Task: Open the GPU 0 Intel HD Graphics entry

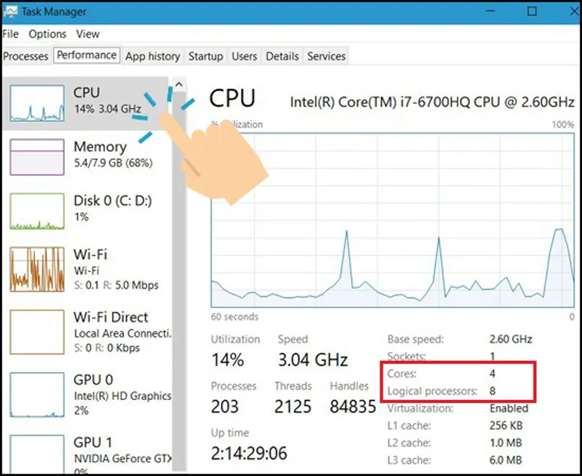Action: (x=87, y=395)
